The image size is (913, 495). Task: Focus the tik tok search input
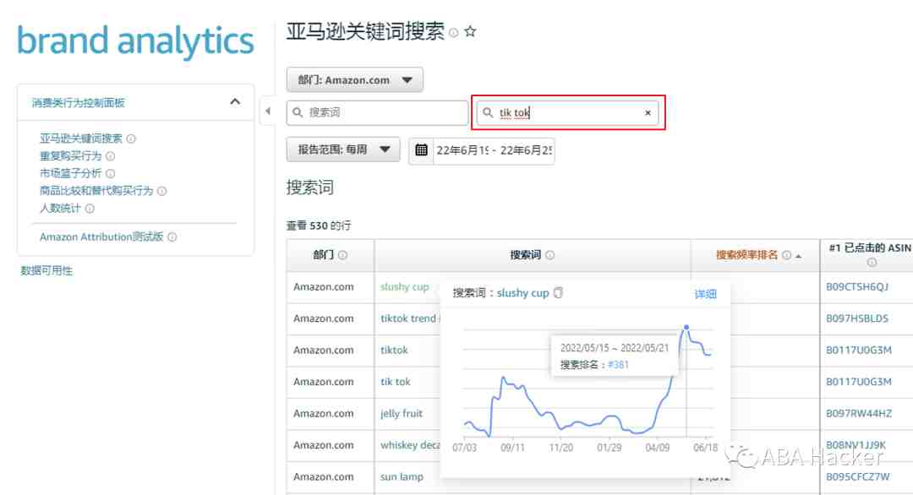click(x=568, y=113)
